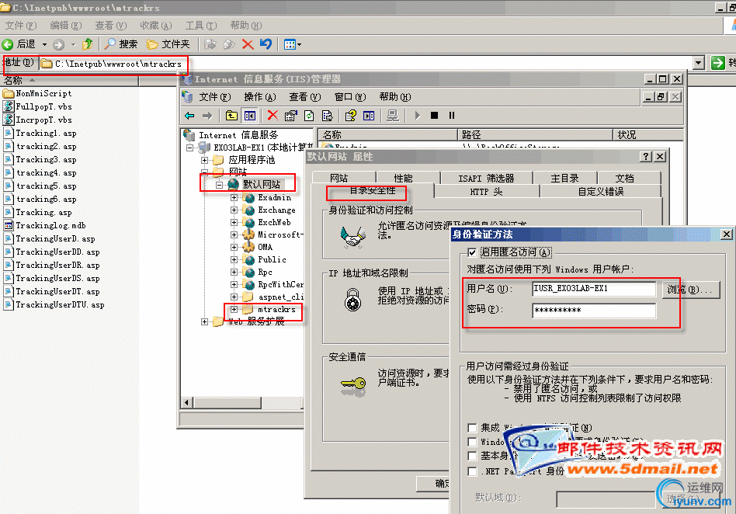Viewport: 736px width, 514px height.
Task: Click the 名称 column header in Explorer
Action: coord(69,80)
